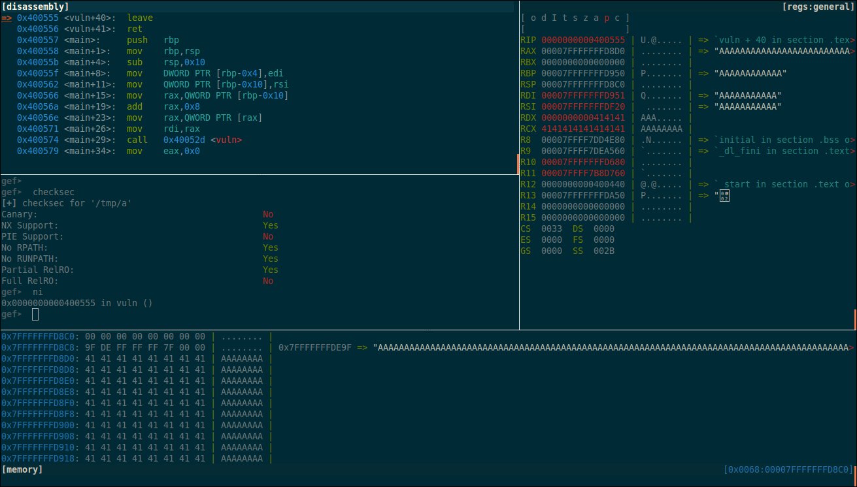This screenshot has height=487, width=857.
Task: Click the mov rdi,rax line at main+26
Action: (103, 129)
